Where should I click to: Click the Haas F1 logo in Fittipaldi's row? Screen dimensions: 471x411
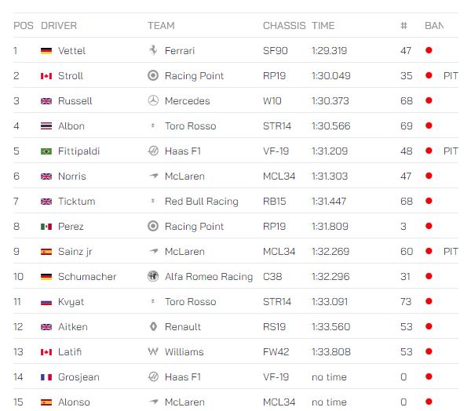153,151
